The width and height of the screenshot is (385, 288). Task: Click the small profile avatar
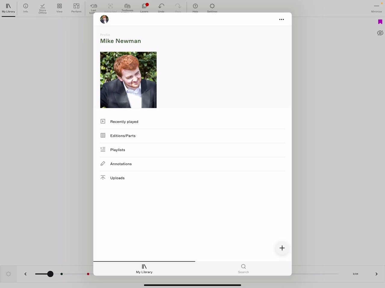104,19
